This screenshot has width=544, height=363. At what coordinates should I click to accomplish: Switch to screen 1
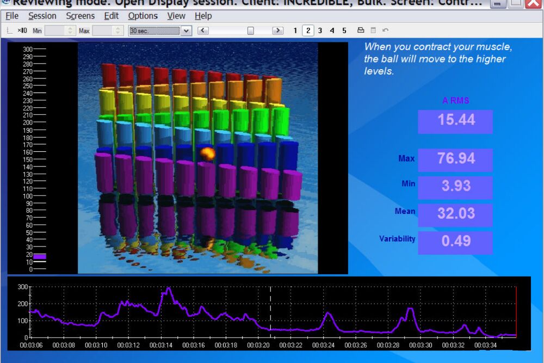pos(295,30)
